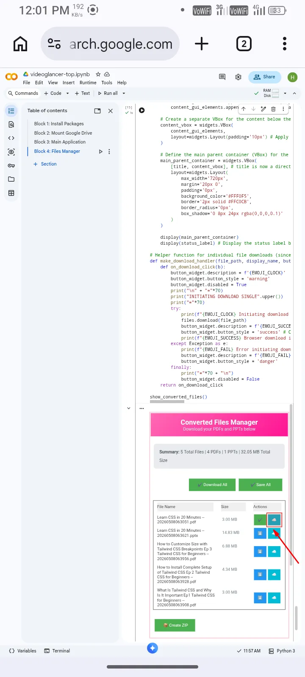Open the Tools menu

pyautogui.click(x=107, y=83)
